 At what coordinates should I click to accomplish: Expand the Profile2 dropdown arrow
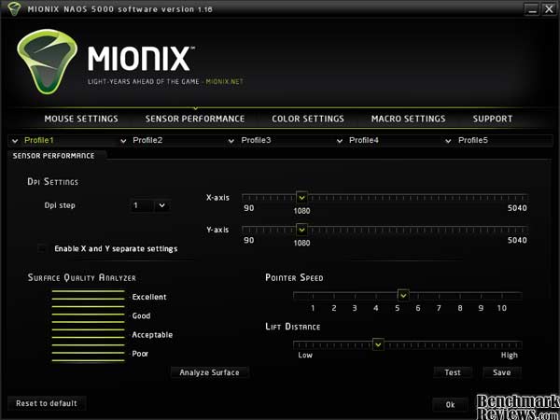pos(123,141)
